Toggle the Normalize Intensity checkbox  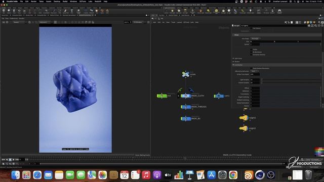coord(252,55)
